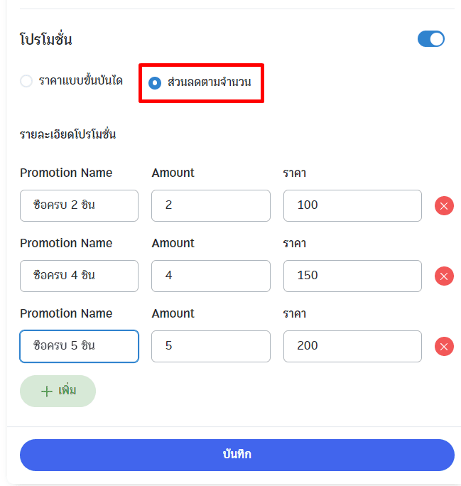Click the Amount field containing 2

[x=211, y=206]
